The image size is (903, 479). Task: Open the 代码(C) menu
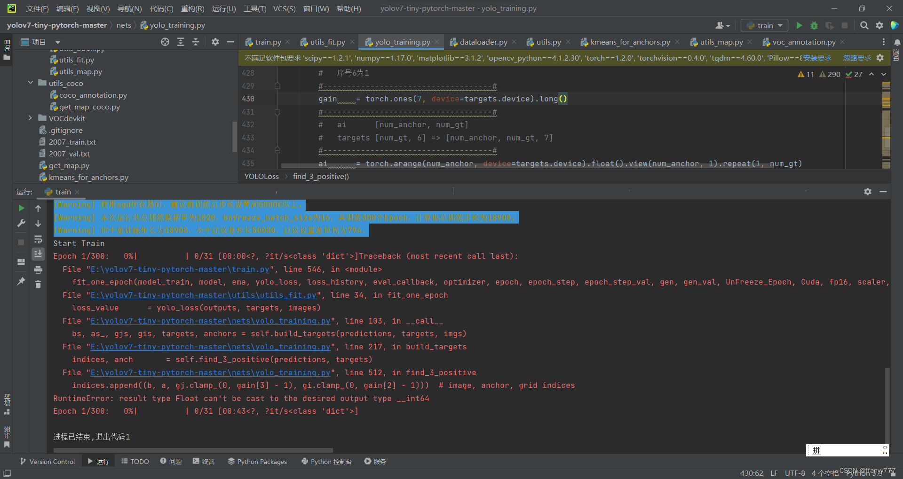[161, 8]
